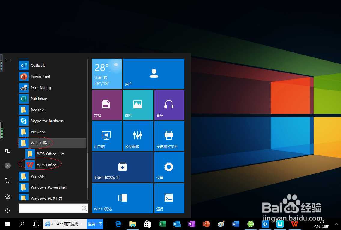Open file manager icon in Start sidebar
Screen dimensions: 341x230
8,180
